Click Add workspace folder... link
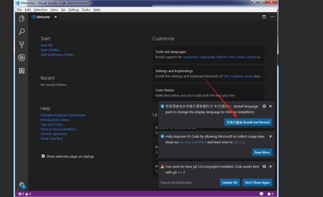Viewport: 323px width, 197px height. coord(58,55)
